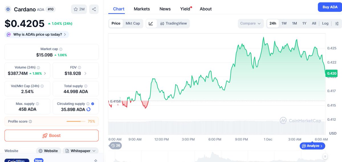Click the New badge at bottom
The image size is (342, 162).
tap(39, 160)
